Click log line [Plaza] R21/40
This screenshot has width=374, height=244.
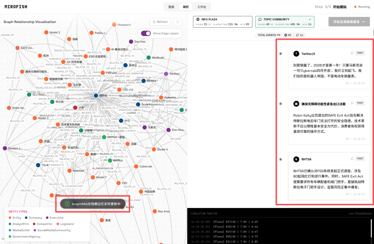pos(224,242)
